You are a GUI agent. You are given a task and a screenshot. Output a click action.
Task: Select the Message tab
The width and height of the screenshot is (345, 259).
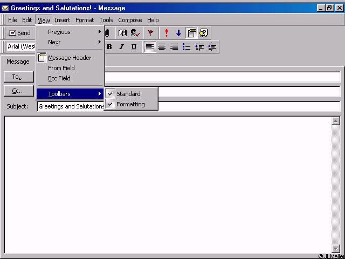[18, 62]
